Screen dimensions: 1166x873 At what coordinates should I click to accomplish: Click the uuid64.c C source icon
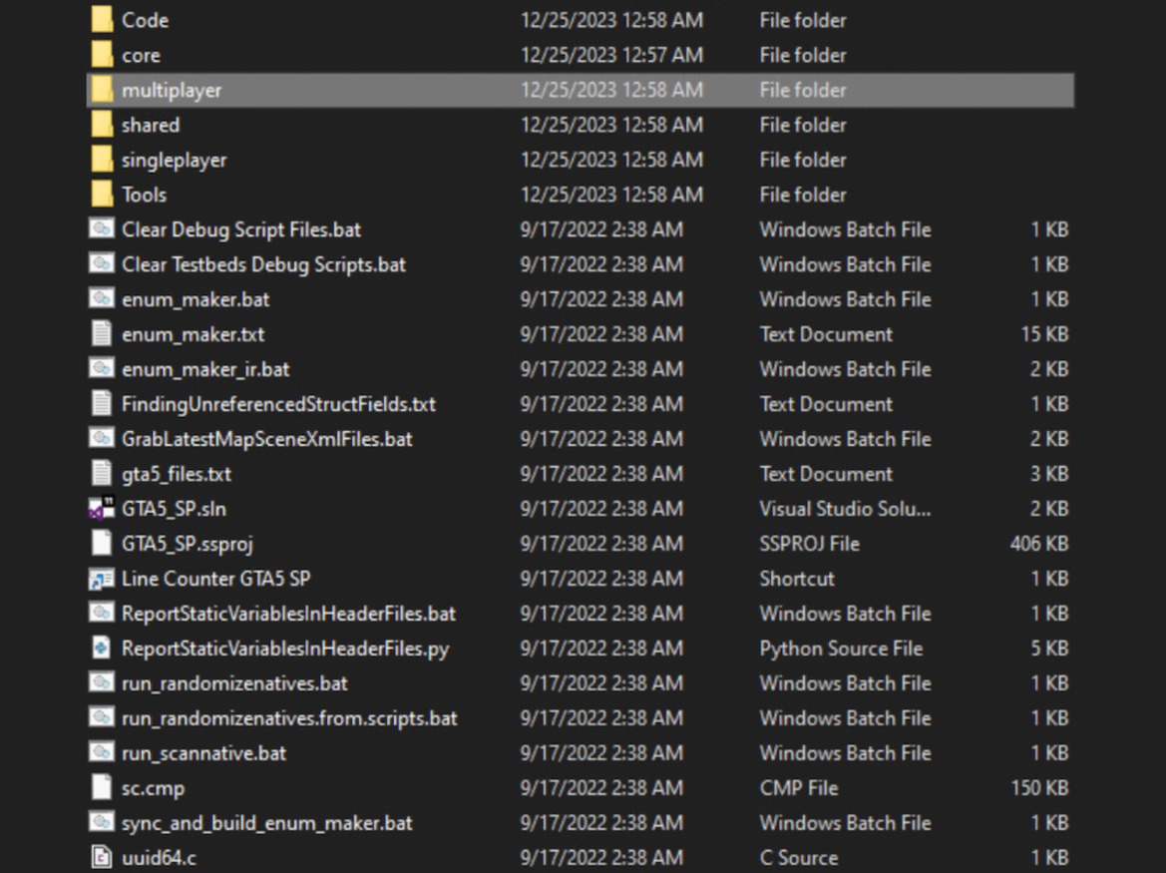tap(101, 858)
